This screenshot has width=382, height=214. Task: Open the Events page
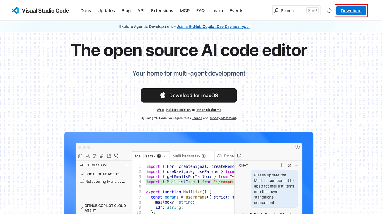tap(236, 10)
